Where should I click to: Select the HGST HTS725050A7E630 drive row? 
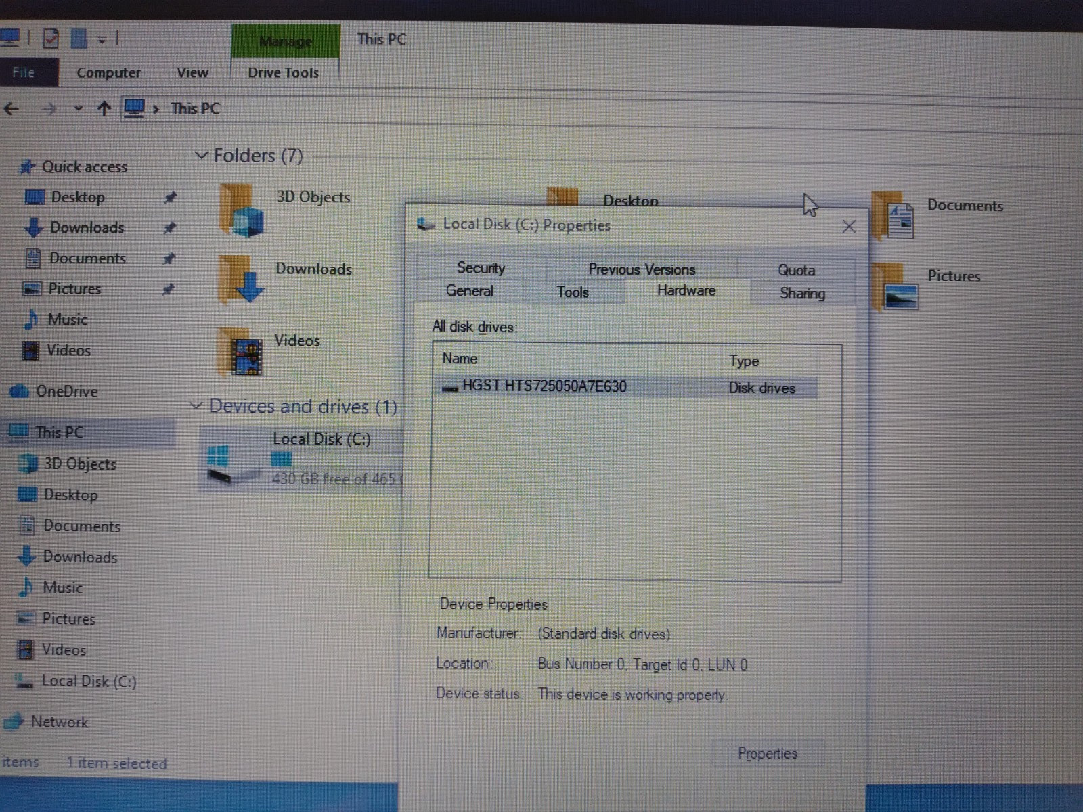tap(626, 387)
